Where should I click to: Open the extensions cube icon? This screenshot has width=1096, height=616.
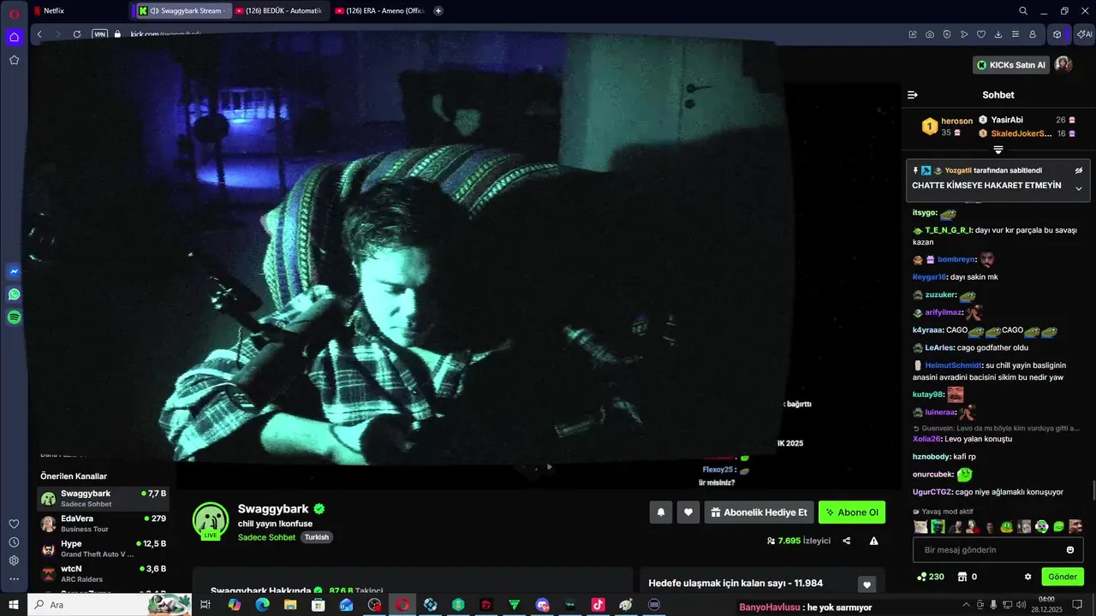coord(1057,34)
